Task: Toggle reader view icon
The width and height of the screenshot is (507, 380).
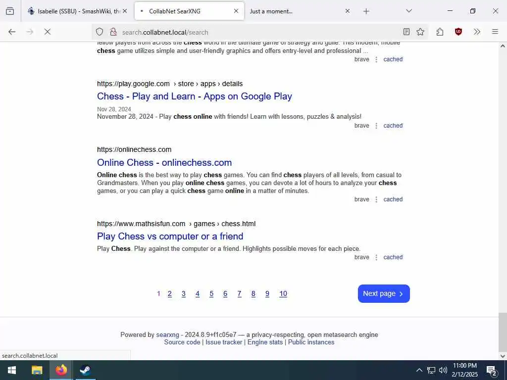Action: coord(406,32)
